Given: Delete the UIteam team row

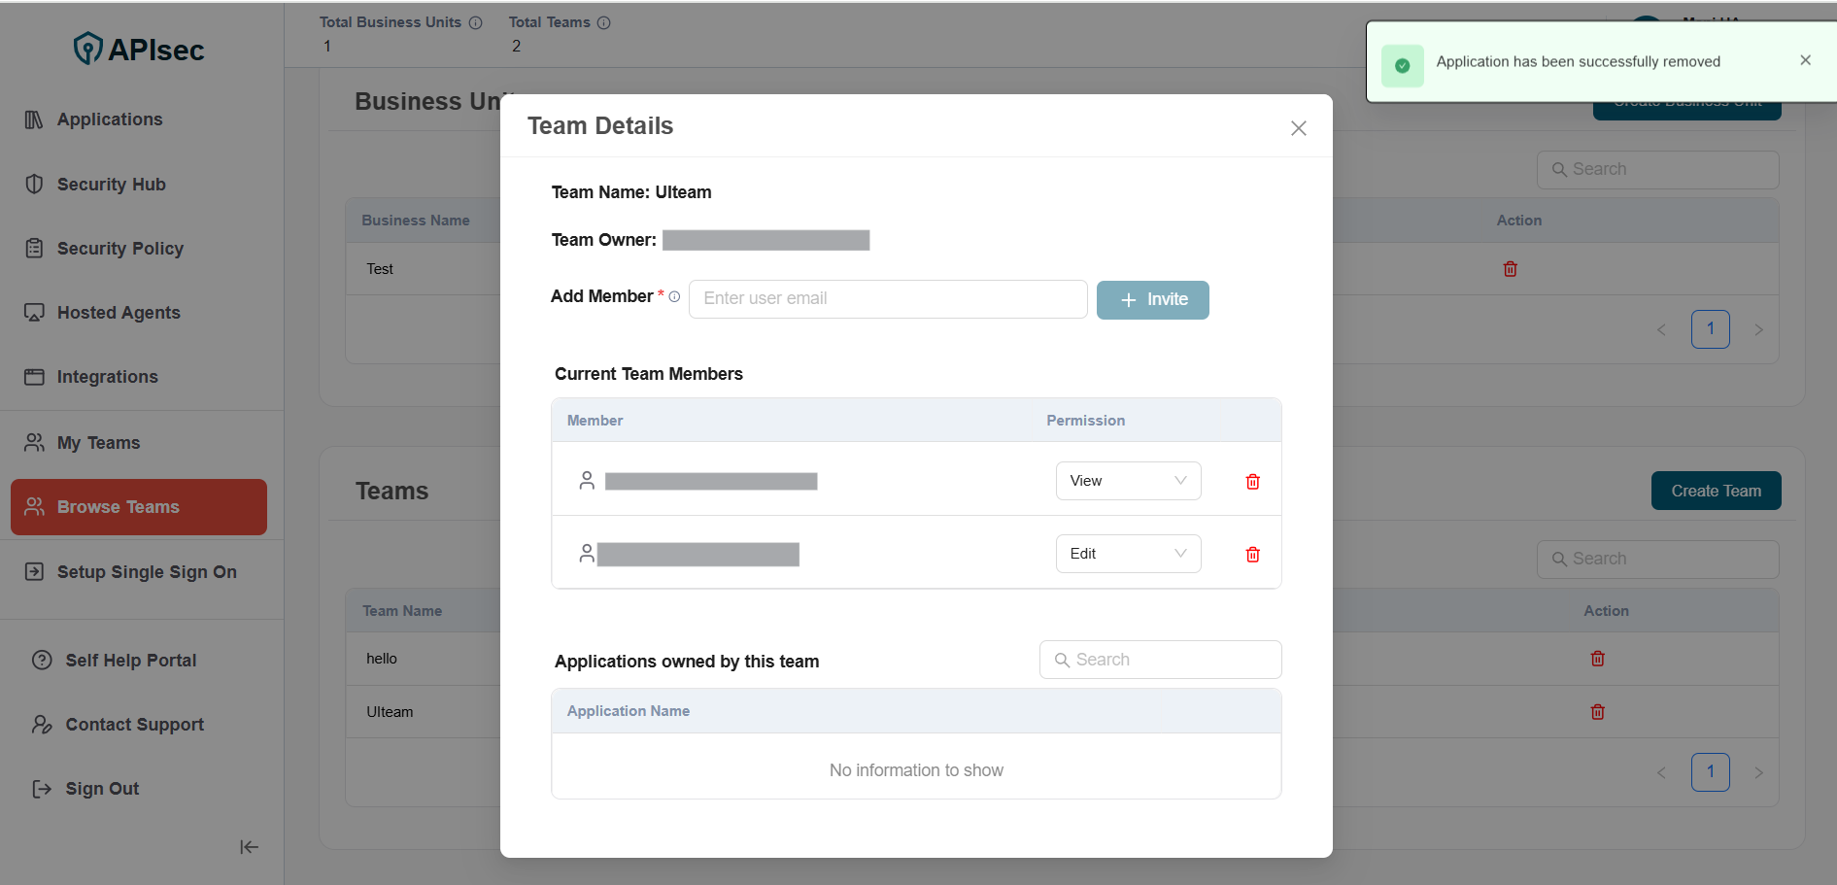Looking at the screenshot, I should (1597, 712).
